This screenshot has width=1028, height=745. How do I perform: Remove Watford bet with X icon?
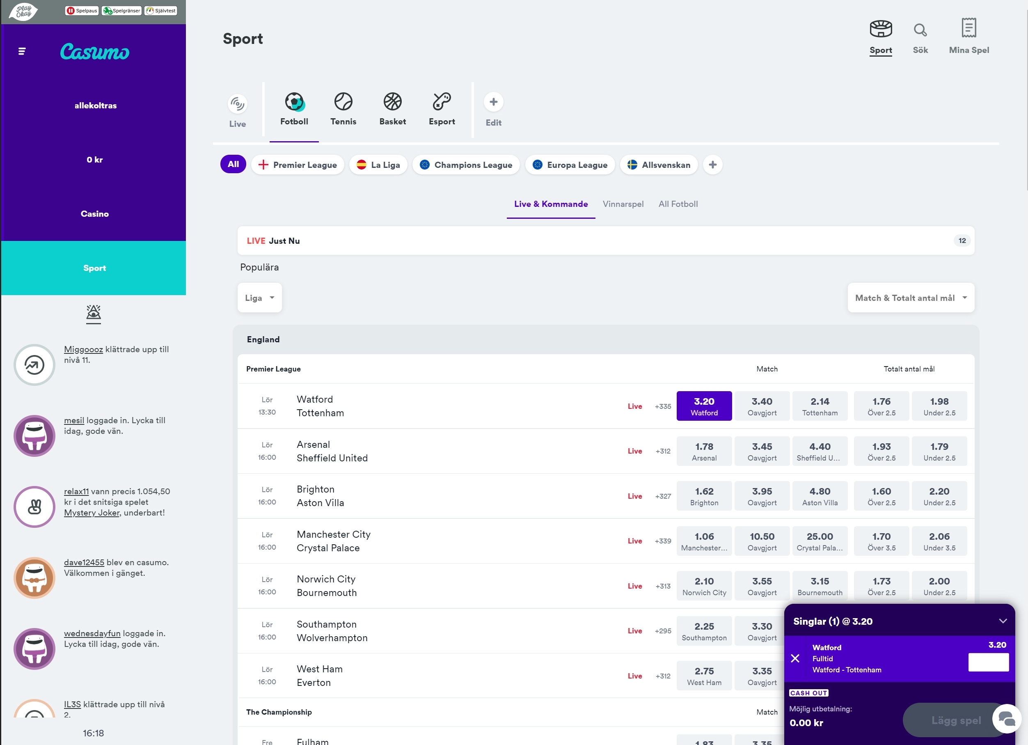pyautogui.click(x=795, y=658)
